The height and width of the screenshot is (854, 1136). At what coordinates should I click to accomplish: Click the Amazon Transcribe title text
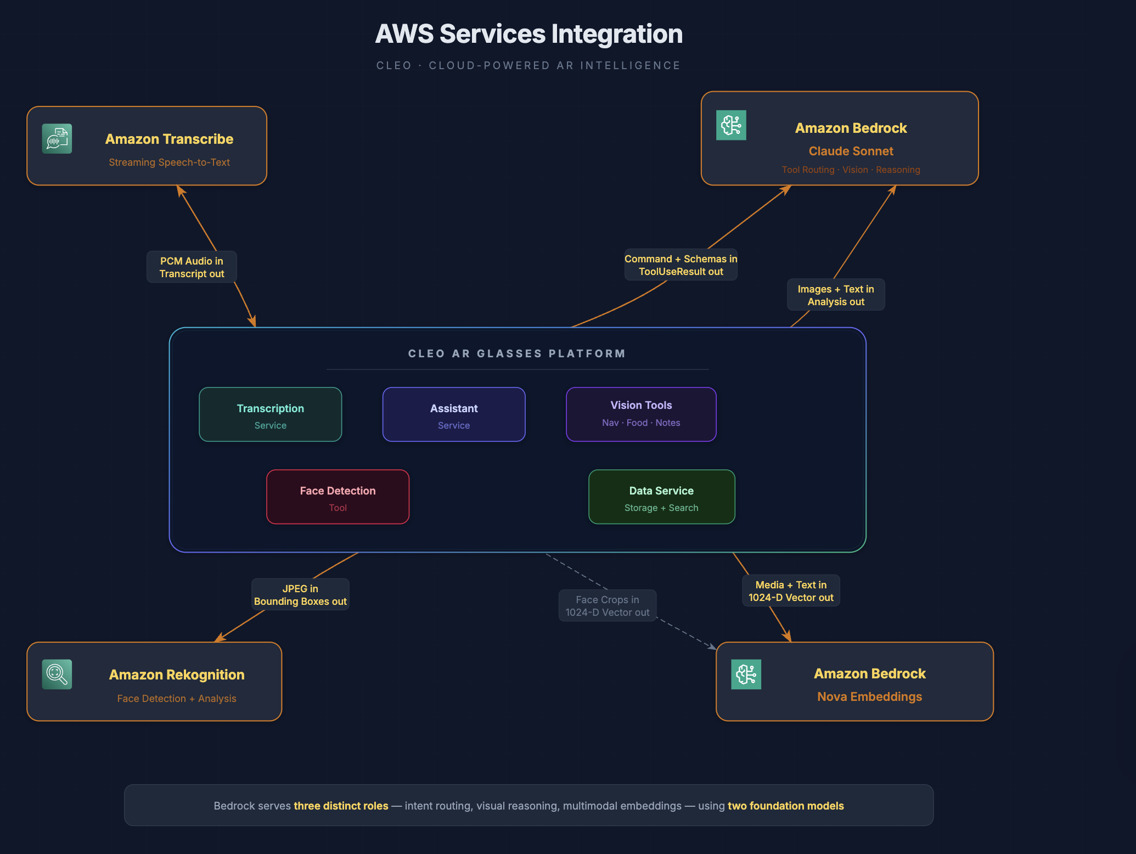click(169, 139)
